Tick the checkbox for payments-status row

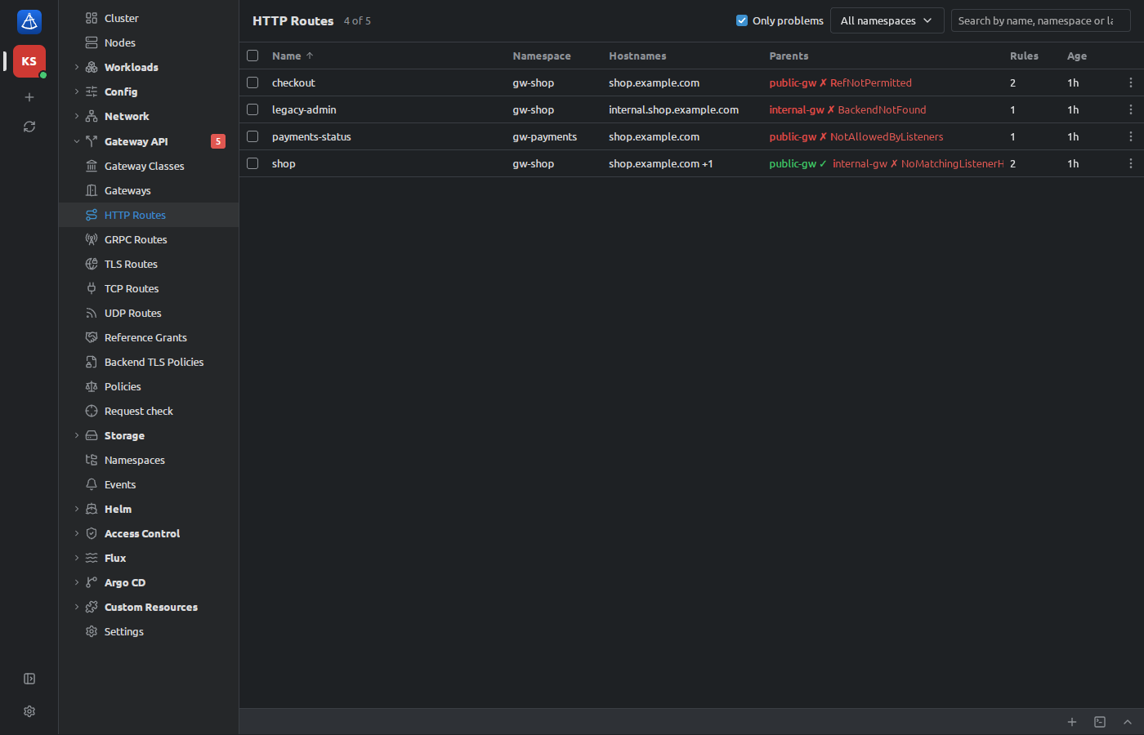click(x=252, y=136)
